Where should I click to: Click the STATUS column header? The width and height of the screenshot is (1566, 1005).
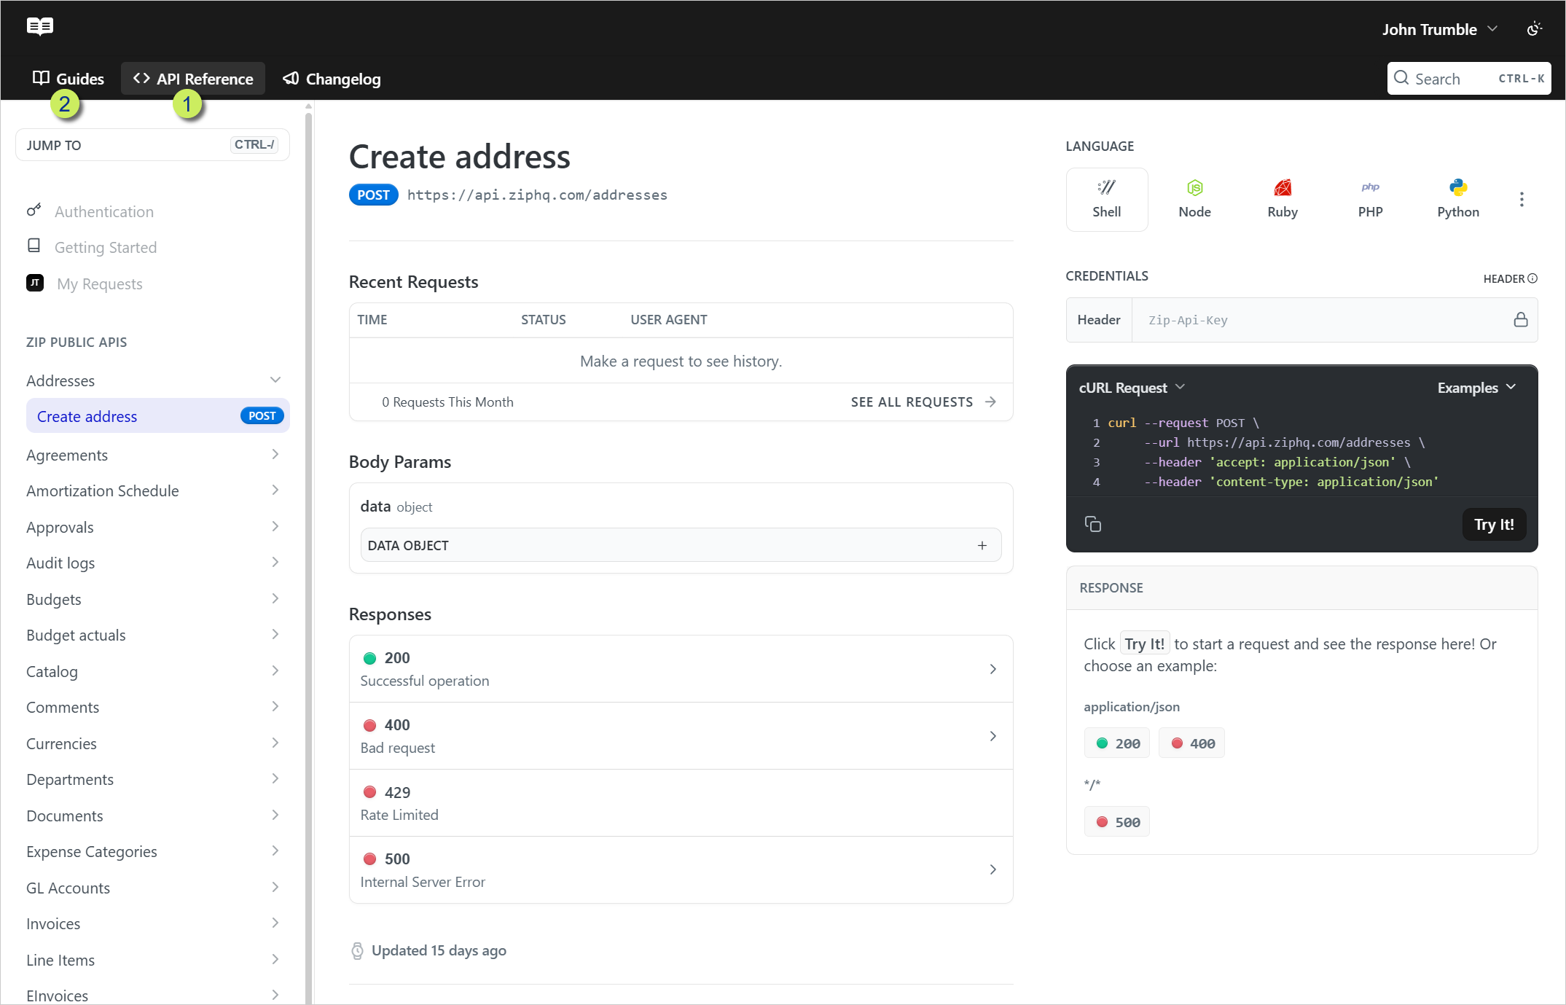(543, 320)
